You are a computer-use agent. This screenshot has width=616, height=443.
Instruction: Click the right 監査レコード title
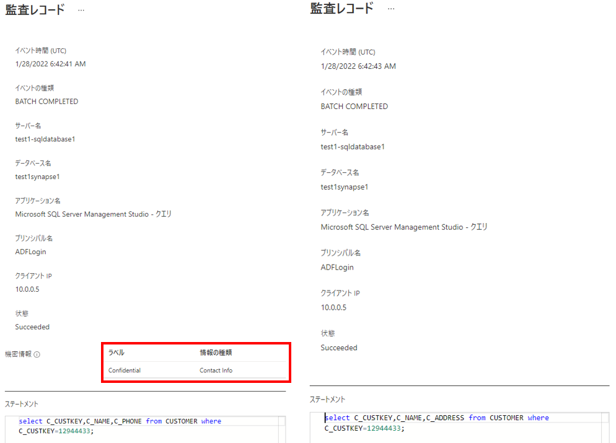pyautogui.click(x=342, y=8)
